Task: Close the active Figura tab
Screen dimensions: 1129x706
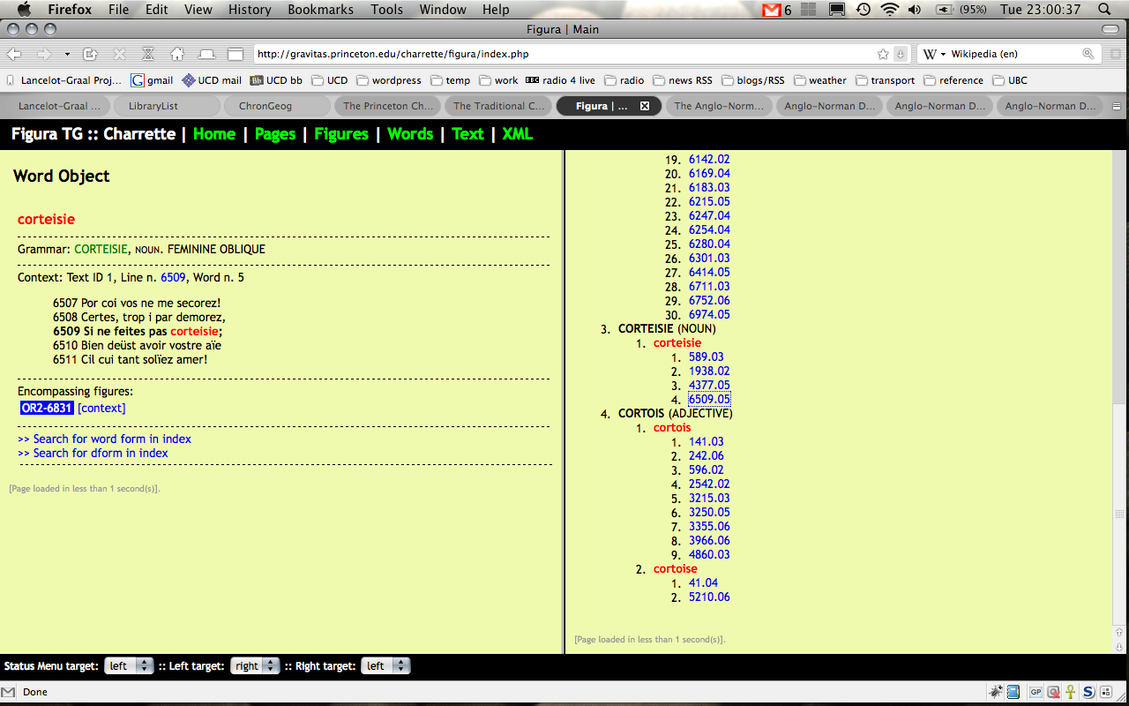Action: (x=644, y=106)
